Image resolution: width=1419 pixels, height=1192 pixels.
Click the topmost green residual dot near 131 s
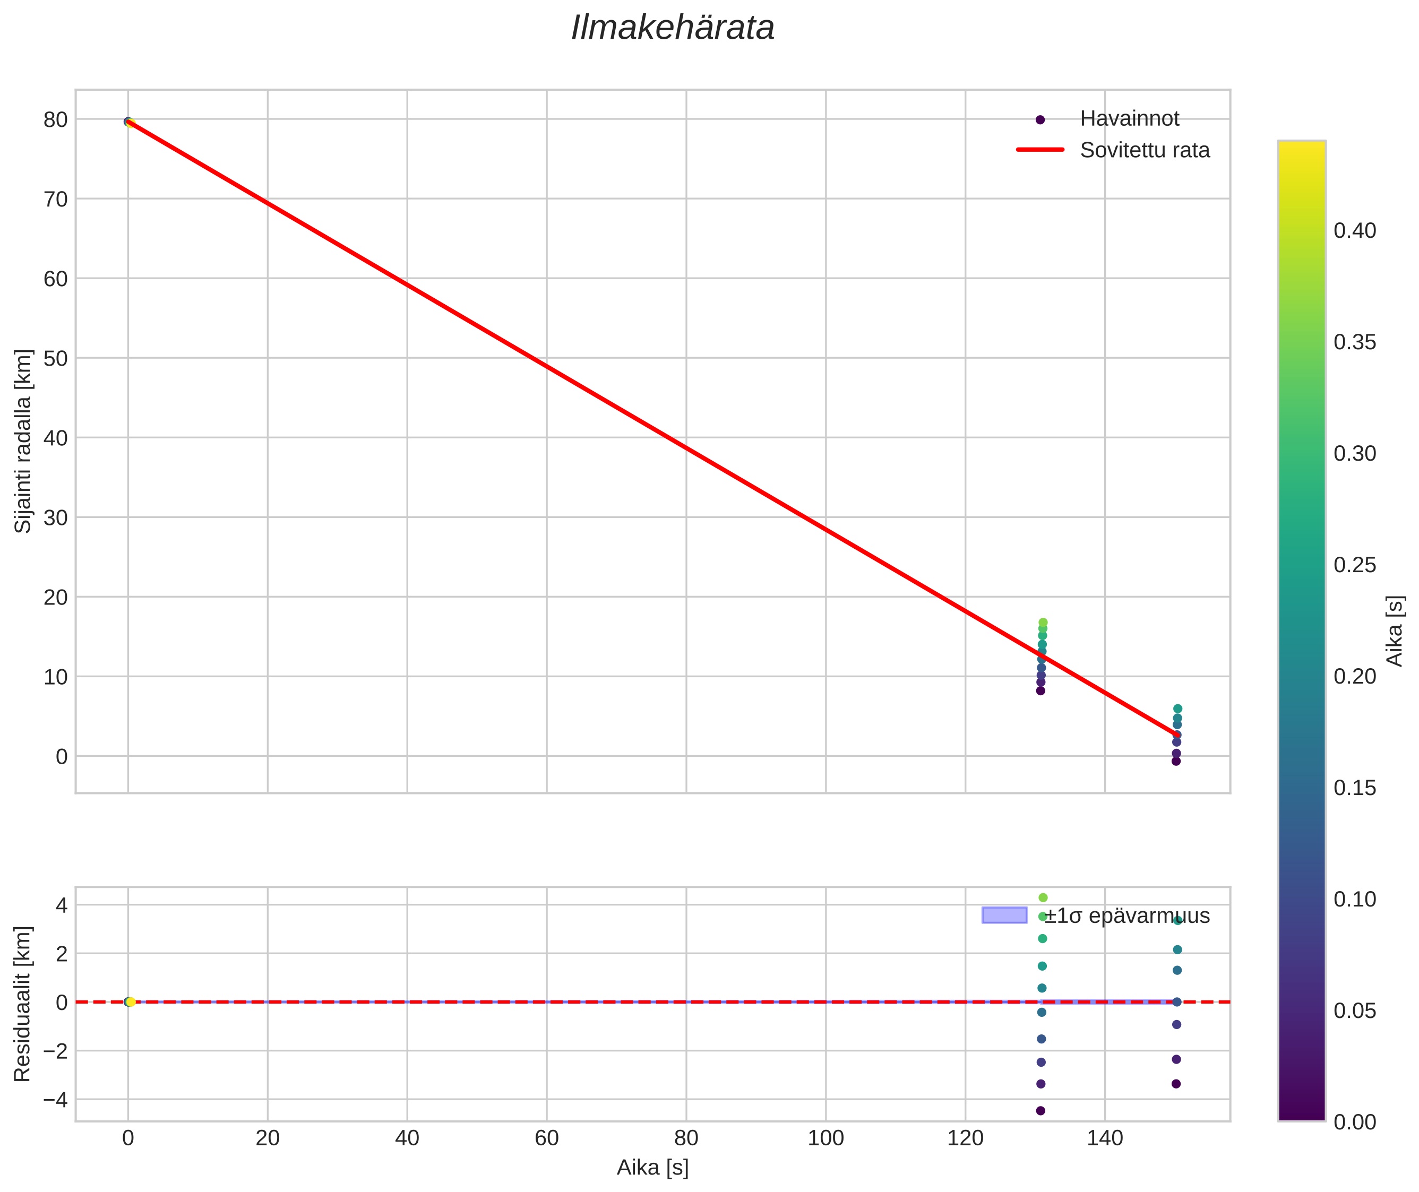[1043, 897]
